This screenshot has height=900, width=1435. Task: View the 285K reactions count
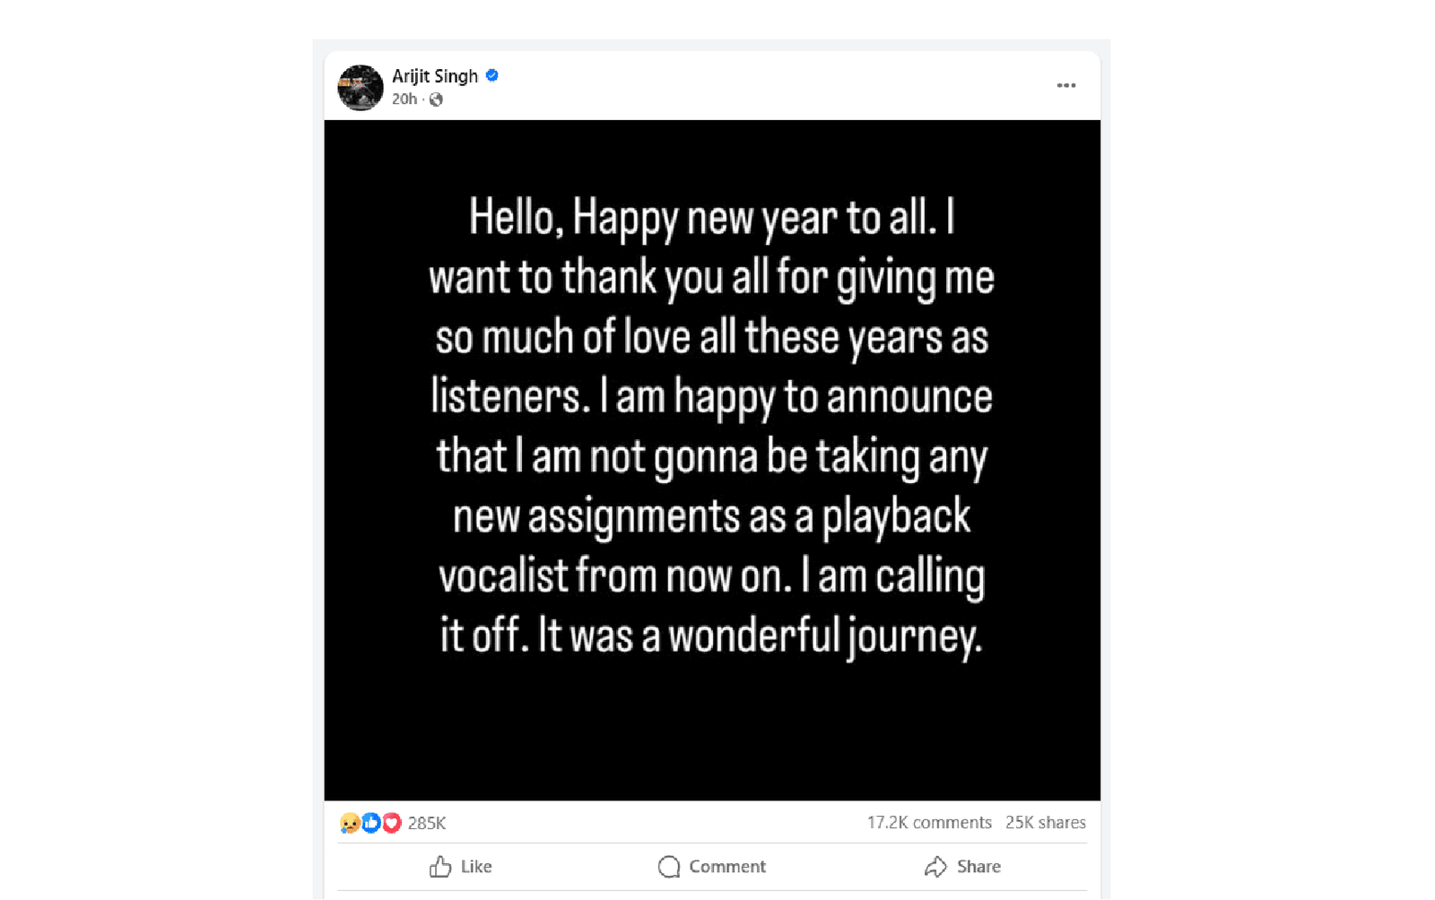point(427,823)
